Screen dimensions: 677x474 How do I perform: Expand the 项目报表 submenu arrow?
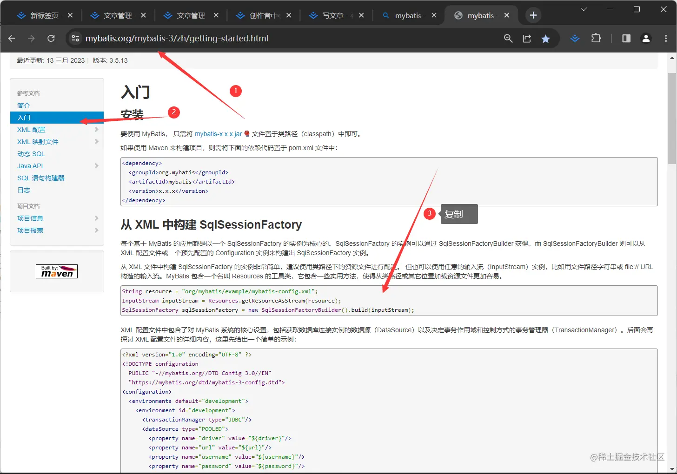[96, 230]
